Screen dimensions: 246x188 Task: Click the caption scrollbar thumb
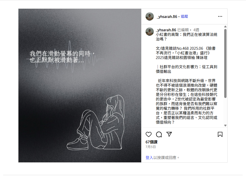[x=225, y=63]
